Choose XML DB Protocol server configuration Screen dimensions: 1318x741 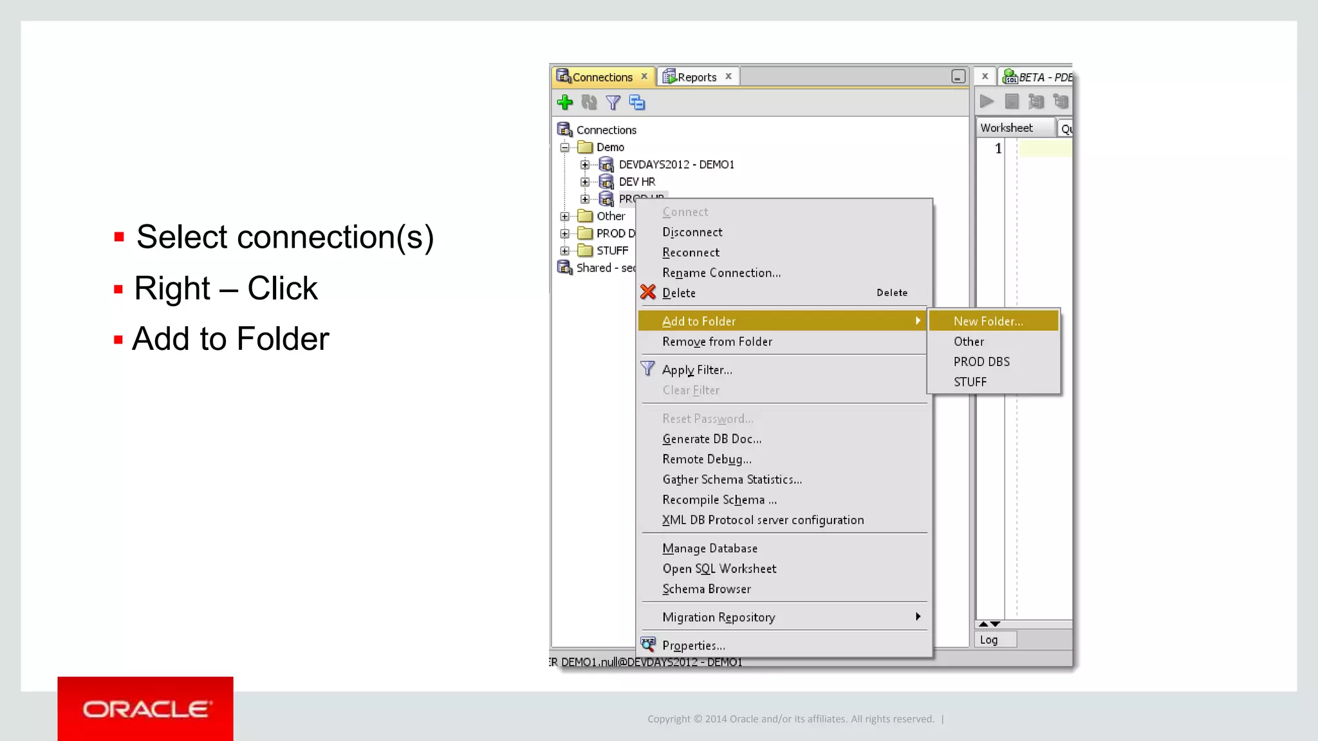[784, 520]
